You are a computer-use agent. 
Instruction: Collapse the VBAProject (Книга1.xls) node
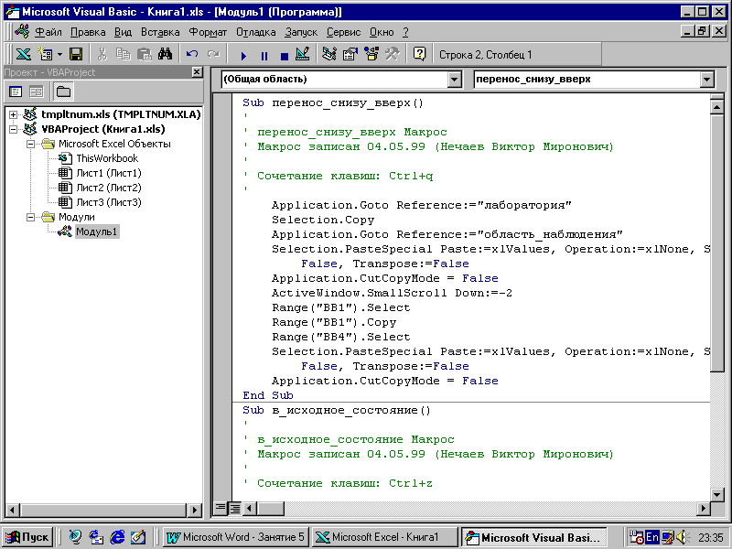13,129
